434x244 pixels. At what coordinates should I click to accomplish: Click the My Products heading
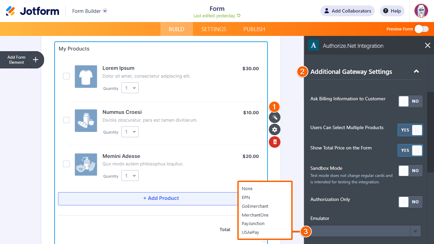[74, 49]
